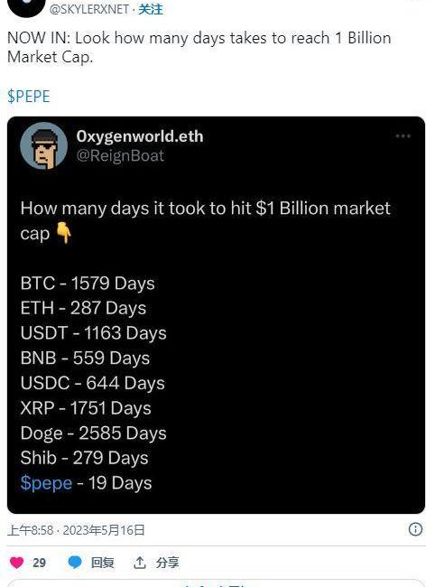
Task: Open replies via blue speech bubble icon
Action: pyautogui.click(x=75, y=563)
